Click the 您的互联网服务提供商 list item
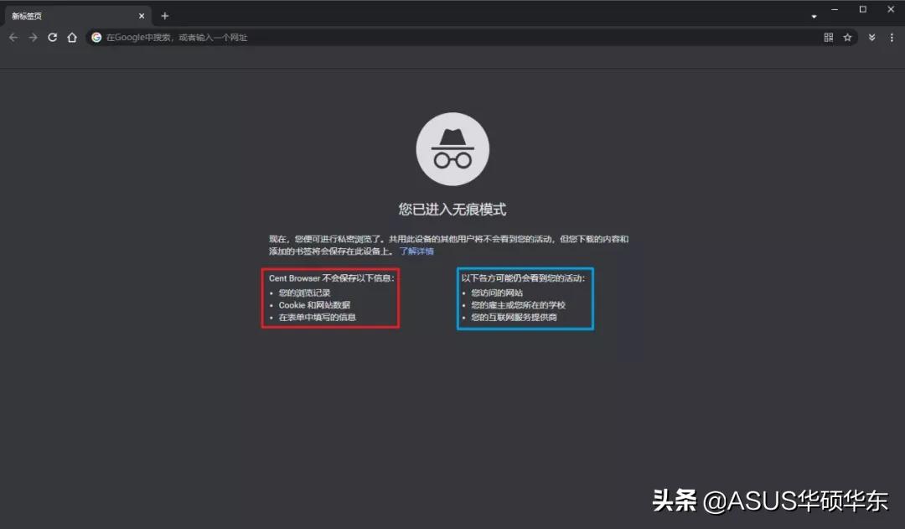The image size is (905, 529). pos(515,317)
